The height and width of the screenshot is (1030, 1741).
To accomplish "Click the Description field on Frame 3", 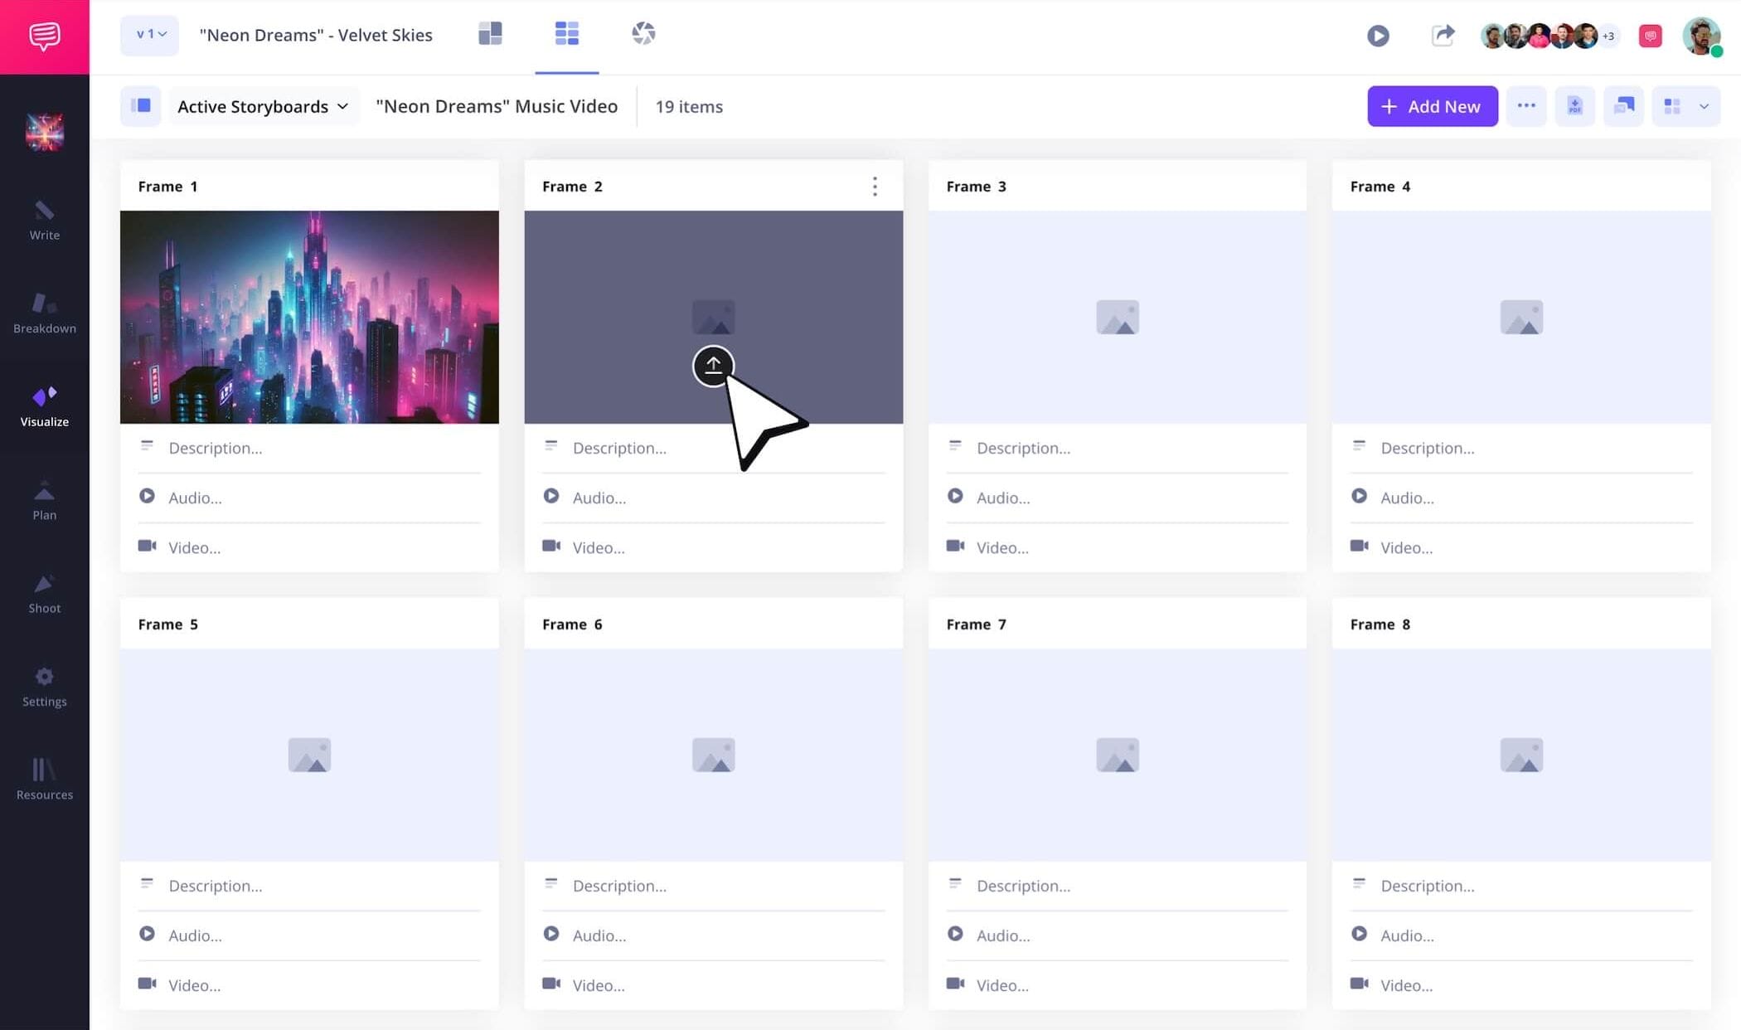I will pos(1023,448).
